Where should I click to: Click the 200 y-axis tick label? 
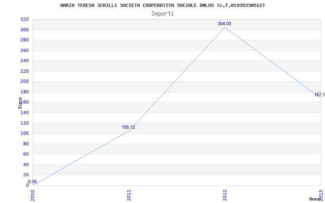click(24, 82)
